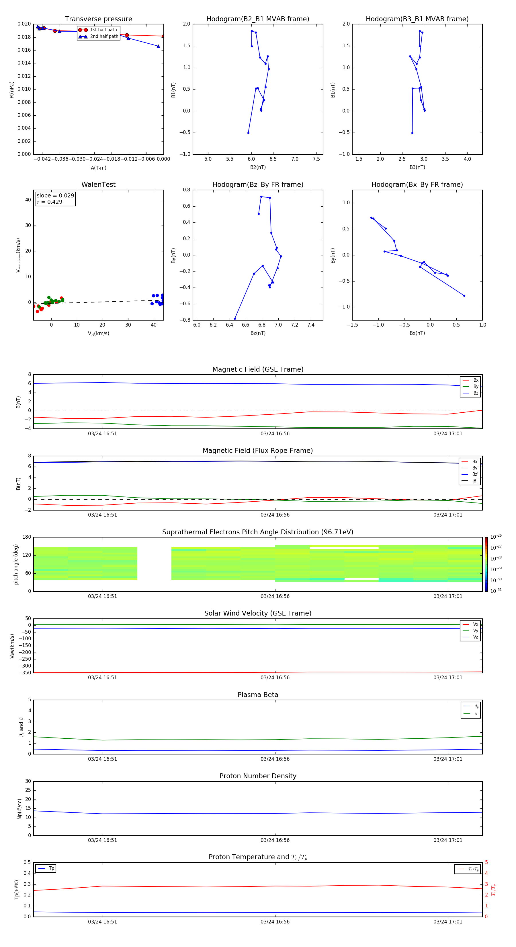
Task: Click the 'Tp(10^6K)' axis label
Action: 17,890
